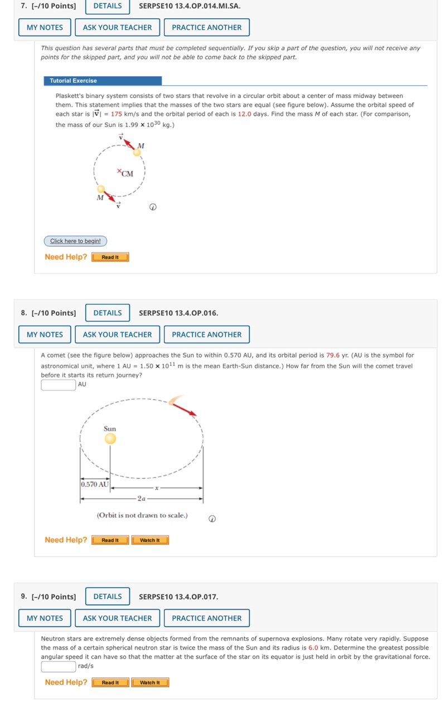Click Read It for the binary star tutorial
The width and height of the screenshot is (445, 713).
[110, 257]
